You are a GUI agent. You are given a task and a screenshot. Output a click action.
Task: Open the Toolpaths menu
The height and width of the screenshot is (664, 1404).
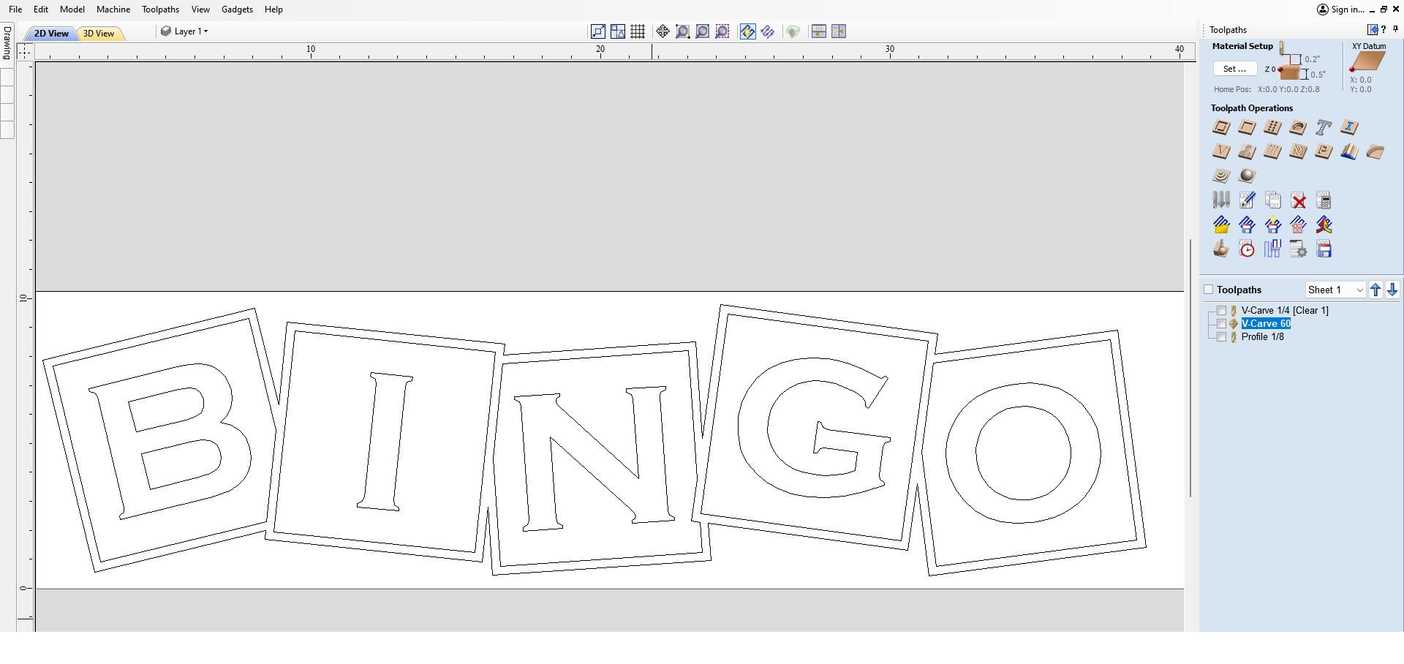tap(159, 10)
